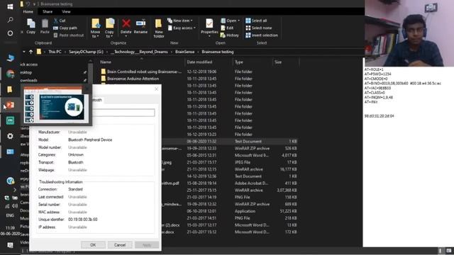The width and height of the screenshot is (454, 255).
Task: Click the Up arrow navigation button
Action: click(x=31, y=52)
